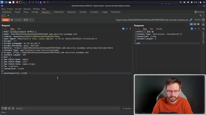
Task: Switch to the Proxy tab
Action: (26, 12)
